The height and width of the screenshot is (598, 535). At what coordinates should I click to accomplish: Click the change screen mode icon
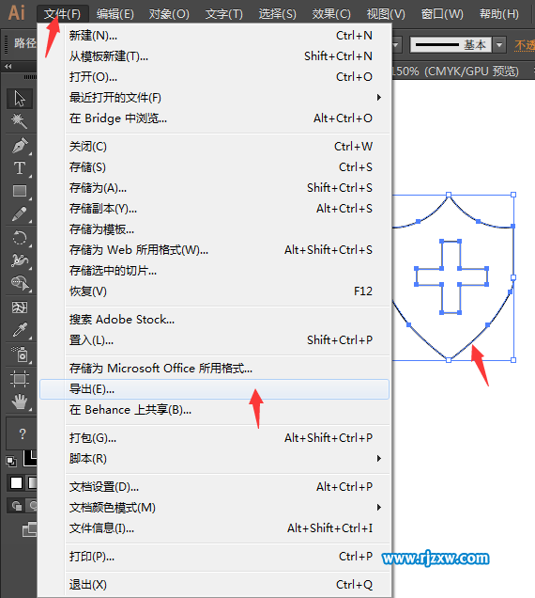click(30, 529)
